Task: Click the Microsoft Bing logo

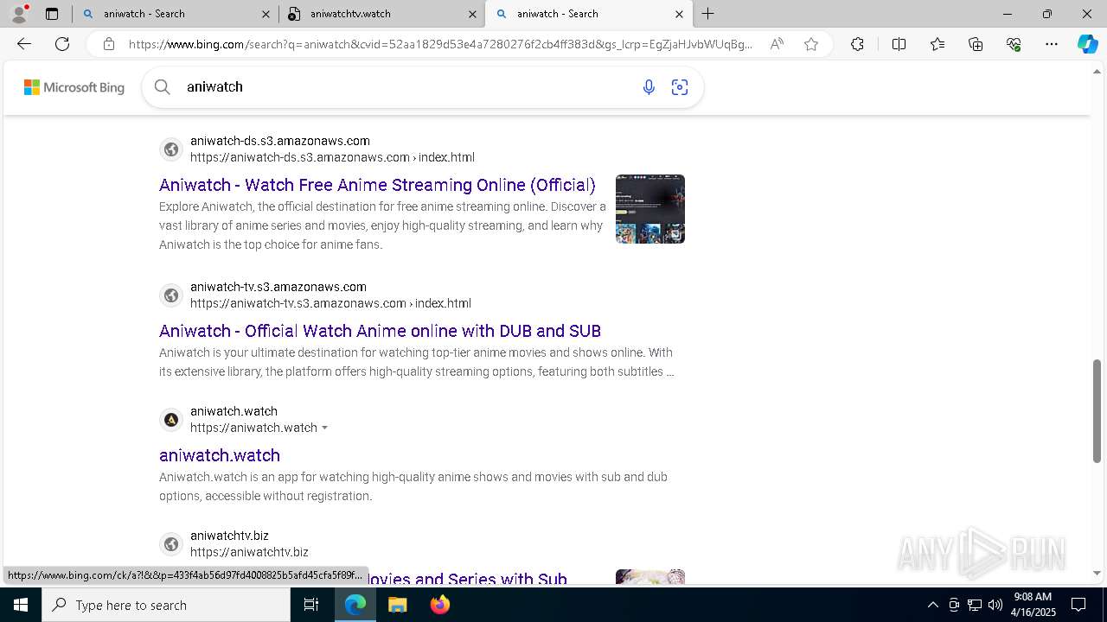Action: (x=74, y=87)
